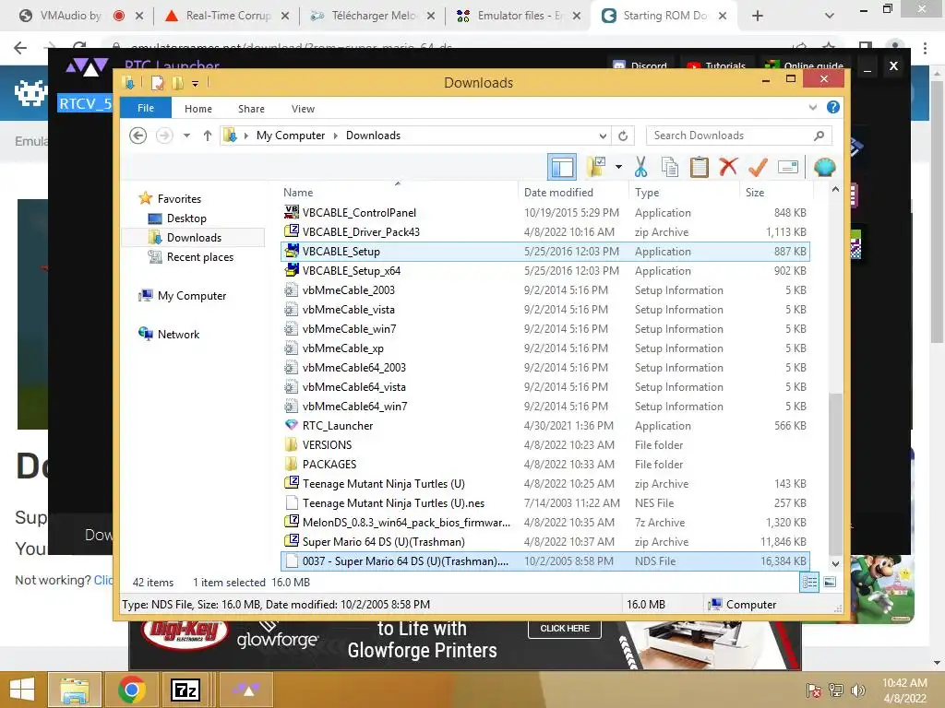Open the Home ribbon tab
Viewport: 945px width, 708px height.
click(x=198, y=109)
